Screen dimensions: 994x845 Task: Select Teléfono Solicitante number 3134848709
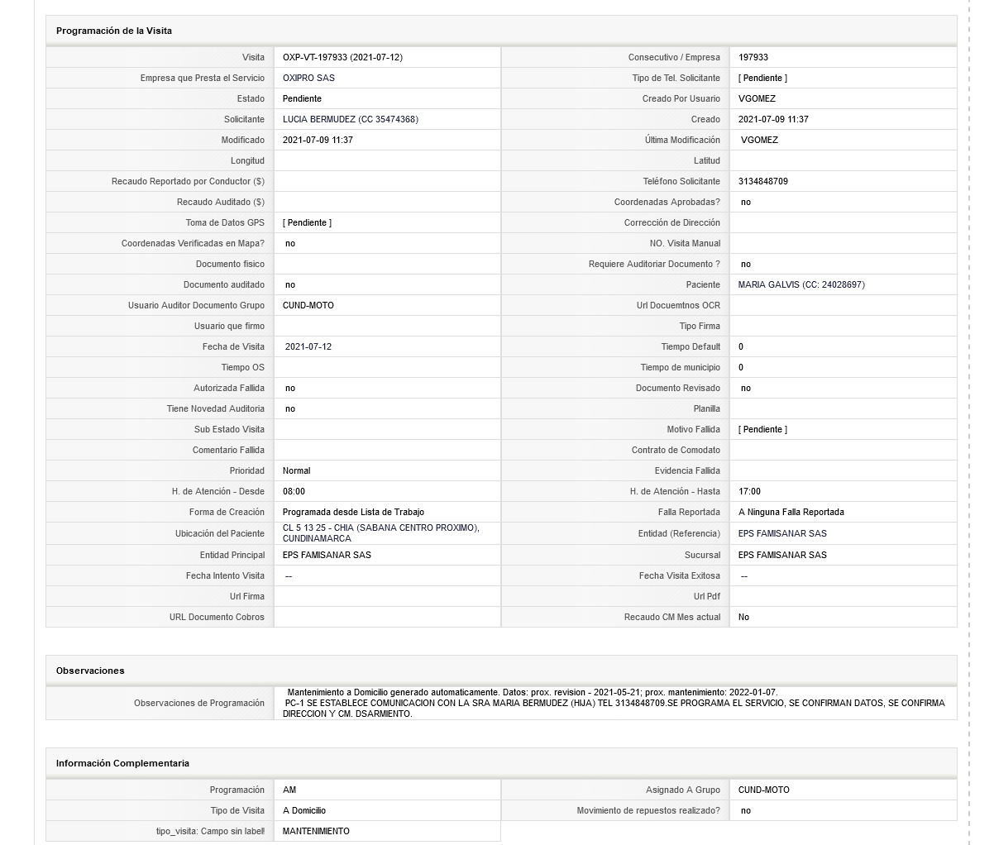[763, 181]
